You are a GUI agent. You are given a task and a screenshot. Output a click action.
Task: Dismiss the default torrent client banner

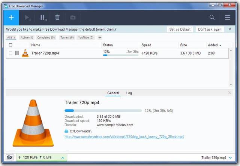tap(230, 29)
